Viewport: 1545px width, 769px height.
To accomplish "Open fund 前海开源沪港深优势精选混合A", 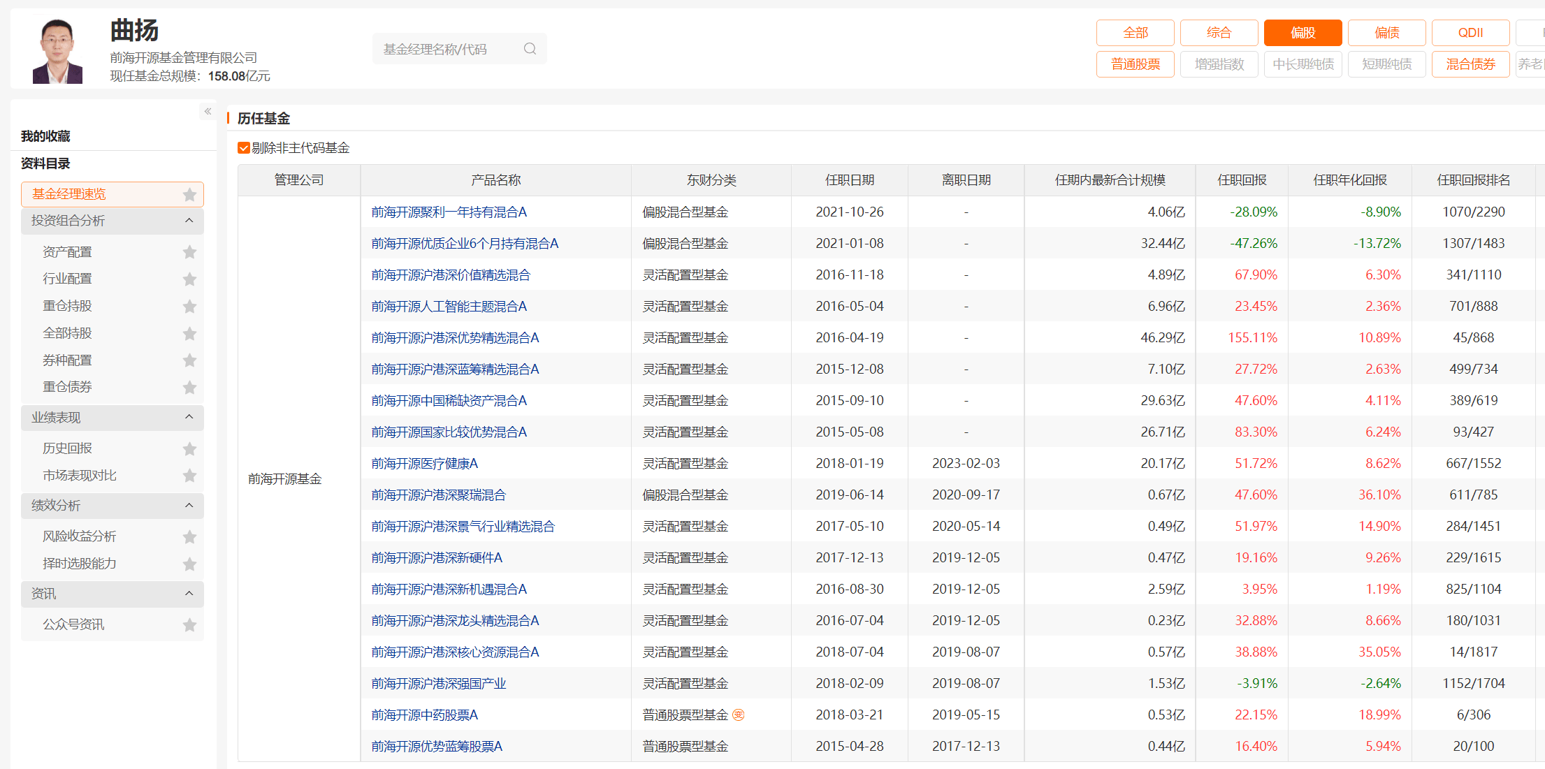I will (455, 337).
